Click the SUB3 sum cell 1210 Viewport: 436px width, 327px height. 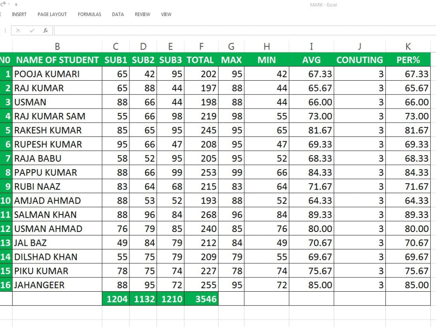click(170, 299)
